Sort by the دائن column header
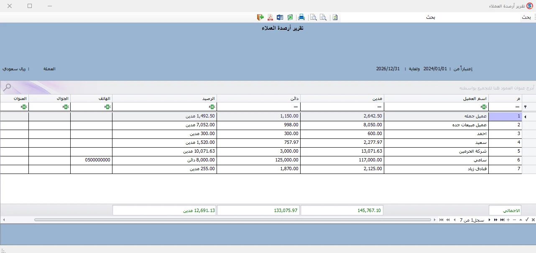The image size is (536, 253). (x=259, y=98)
